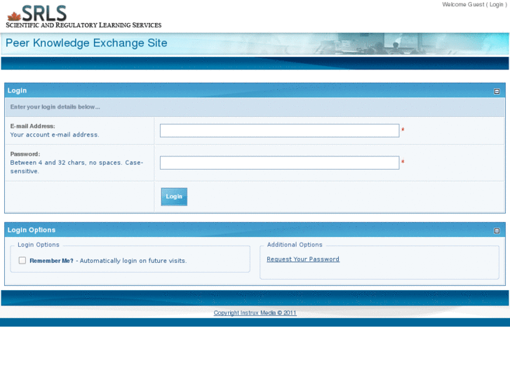
Task: Collapse the Login Options panel
Action: point(497,231)
